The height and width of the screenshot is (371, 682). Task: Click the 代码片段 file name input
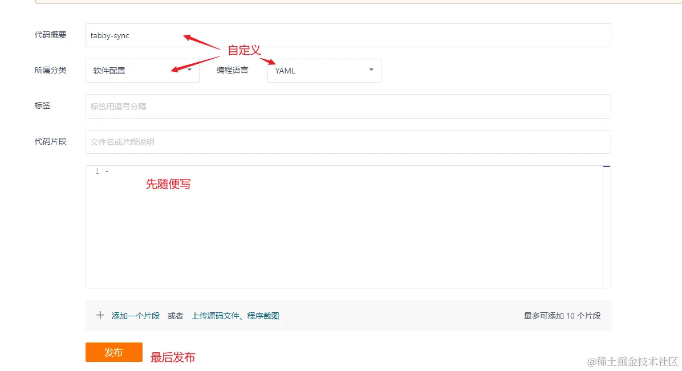[348, 142]
